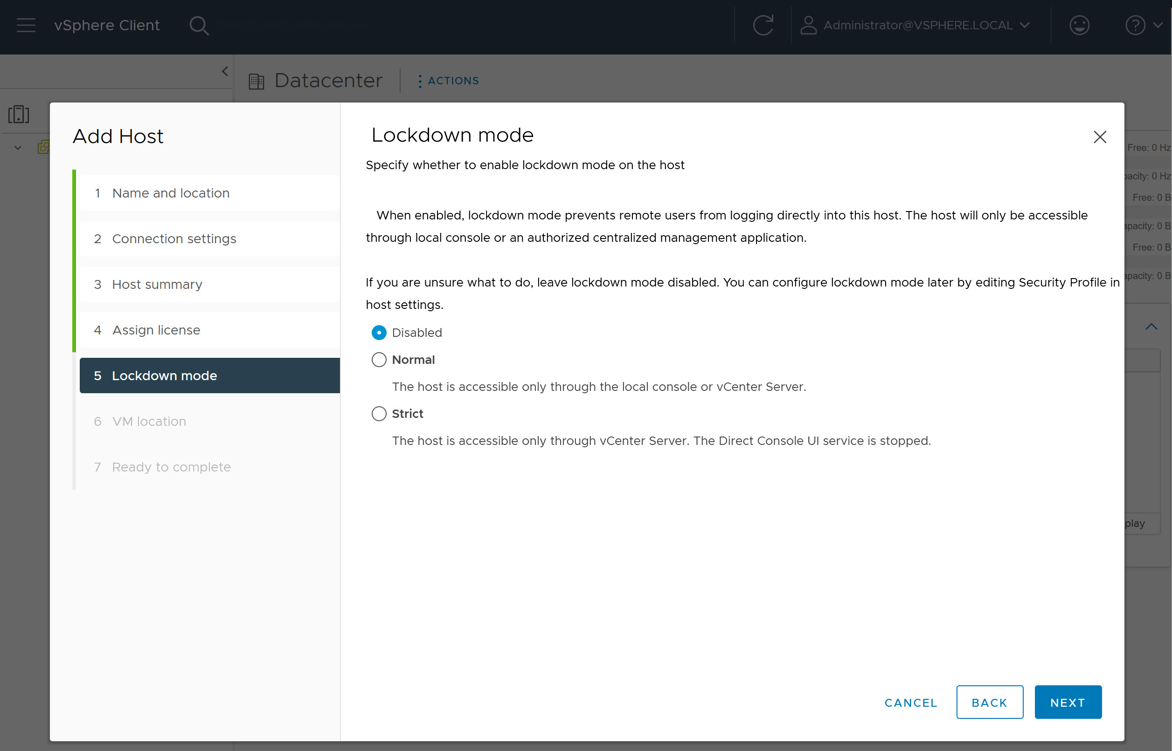Open help using the question mark icon
This screenshot has height=751, width=1172.
(1136, 25)
